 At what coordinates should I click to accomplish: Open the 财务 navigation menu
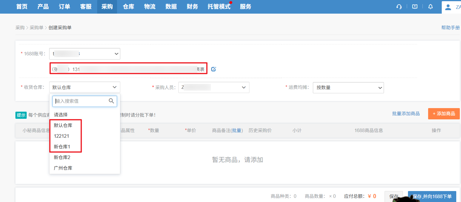point(192,7)
